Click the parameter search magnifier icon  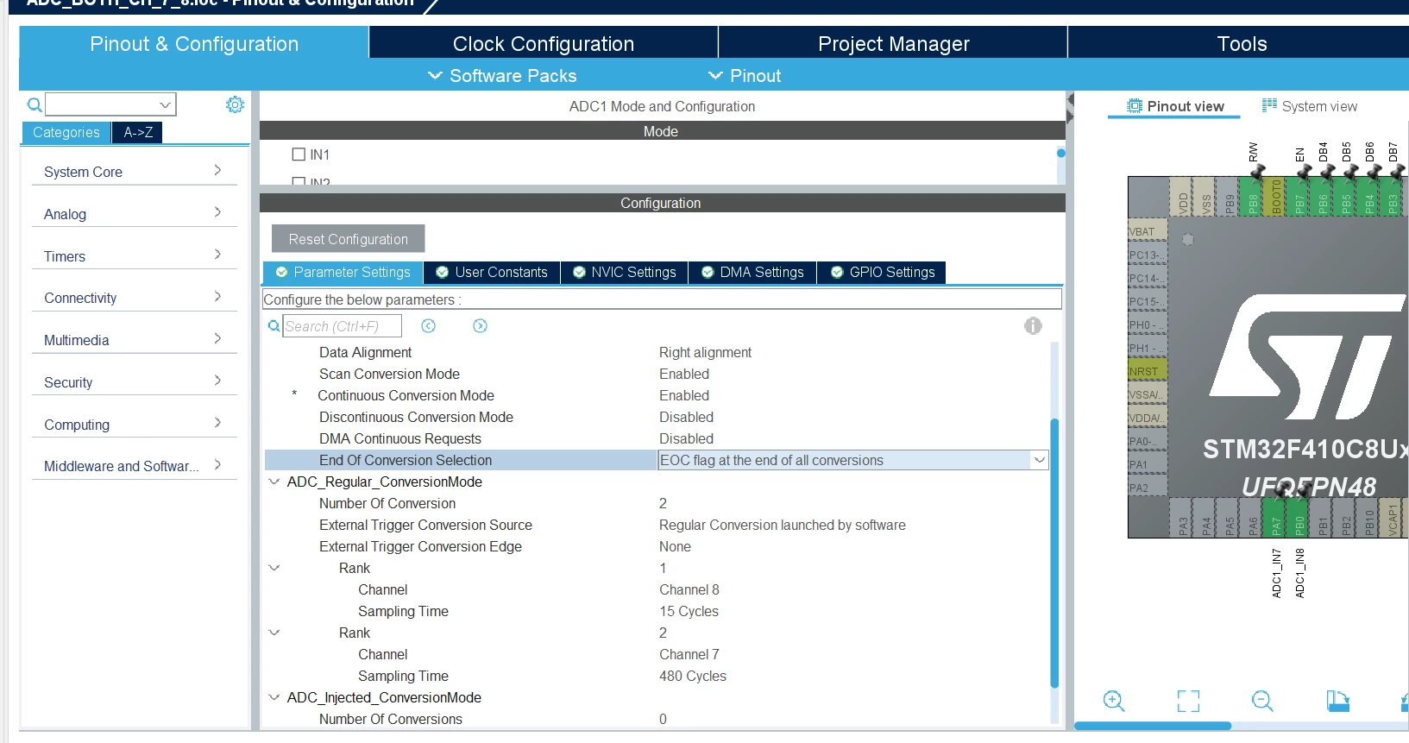(274, 326)
